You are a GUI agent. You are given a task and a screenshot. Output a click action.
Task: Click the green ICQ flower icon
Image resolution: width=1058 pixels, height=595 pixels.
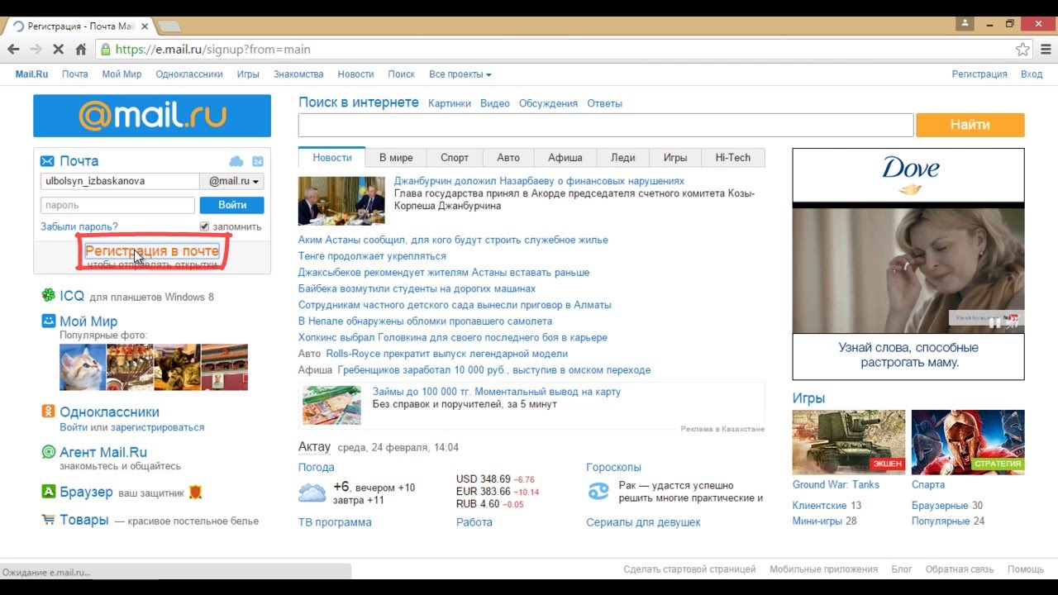click(x=49, y=295)
